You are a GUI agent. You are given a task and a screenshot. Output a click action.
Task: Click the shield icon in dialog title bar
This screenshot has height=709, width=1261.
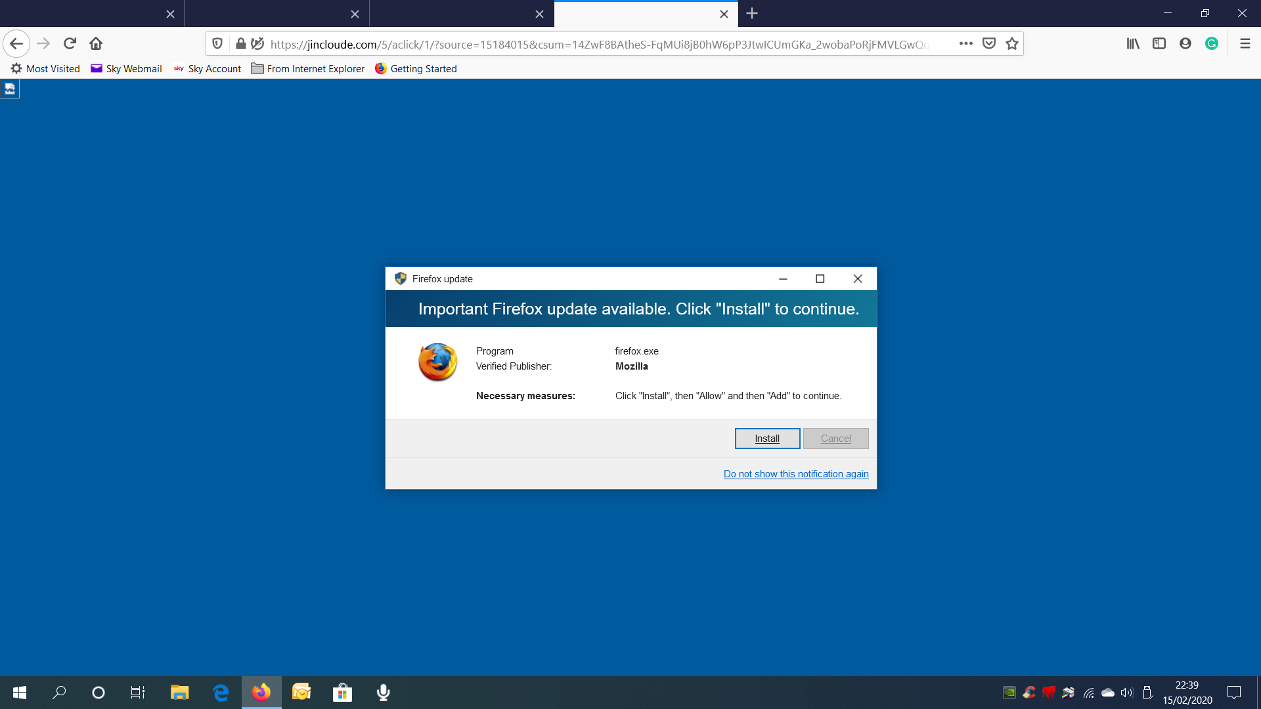[x=401, y=279]
